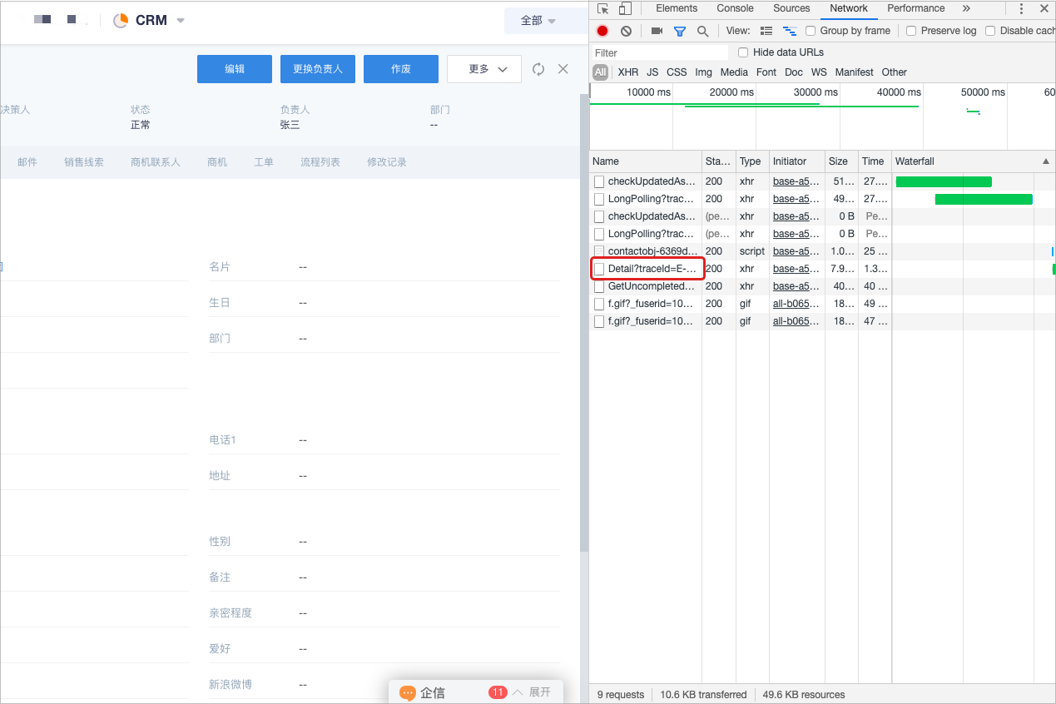Clear the network log

point(626,31)
